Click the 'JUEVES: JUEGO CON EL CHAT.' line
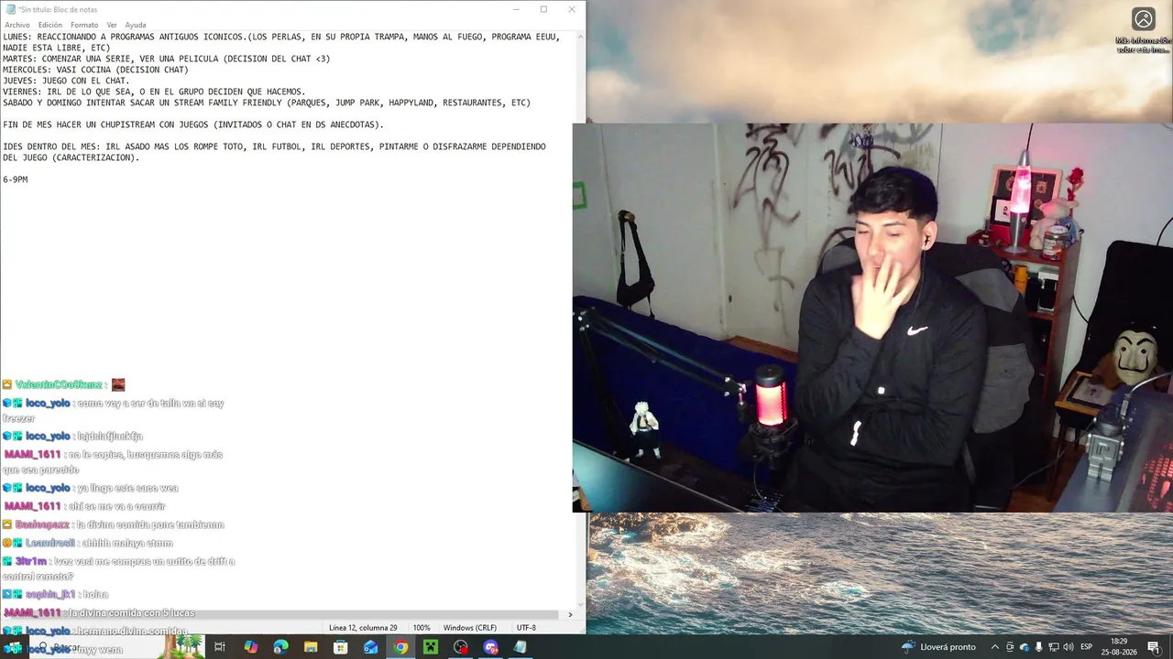The height and width of the screenshot is (659, 1173). [x=66, y=81]
